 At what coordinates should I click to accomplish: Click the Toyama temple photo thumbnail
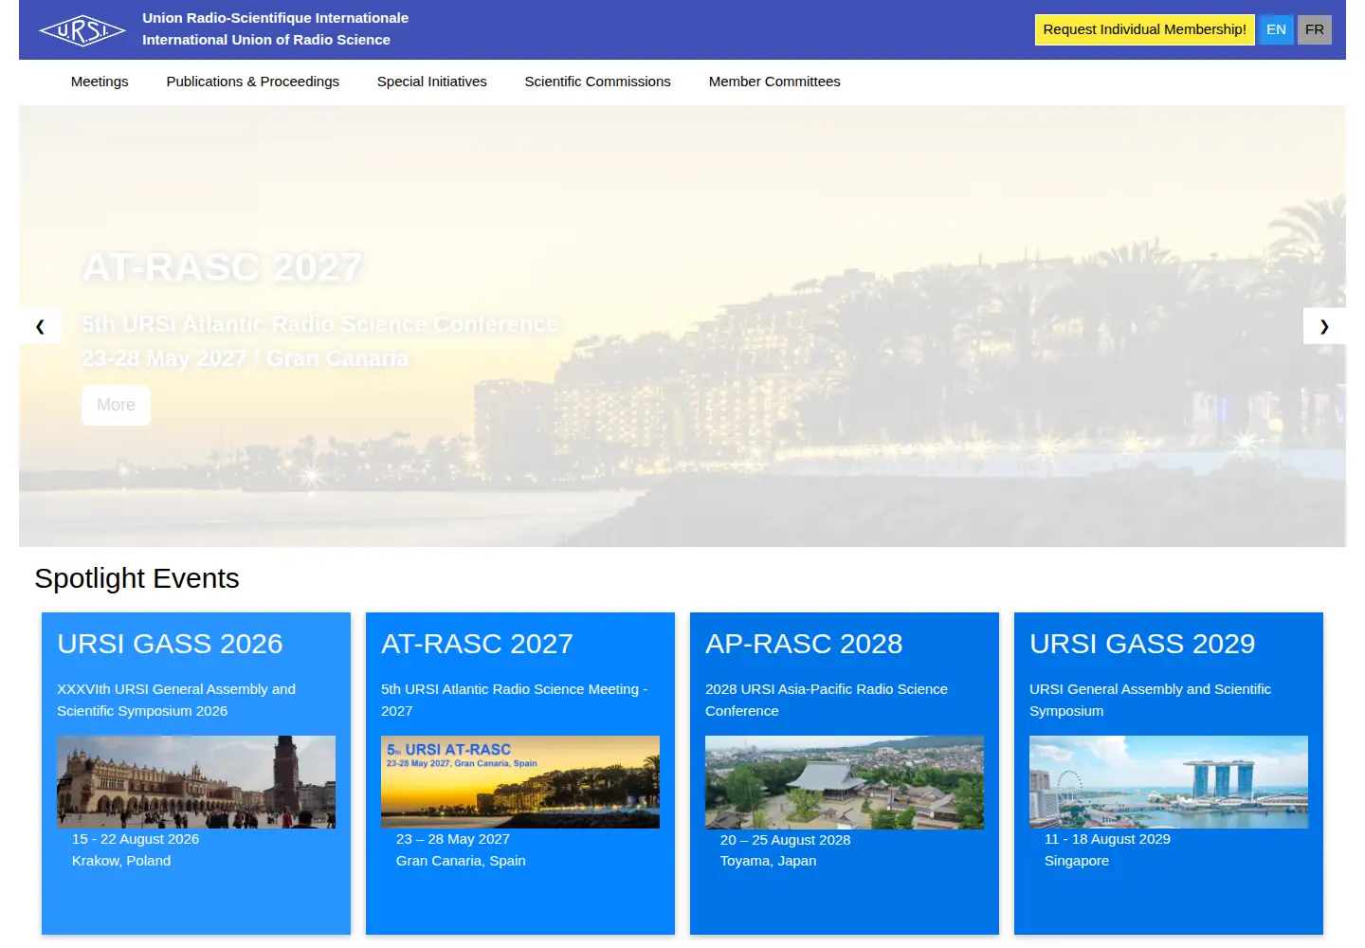[845, 782]
